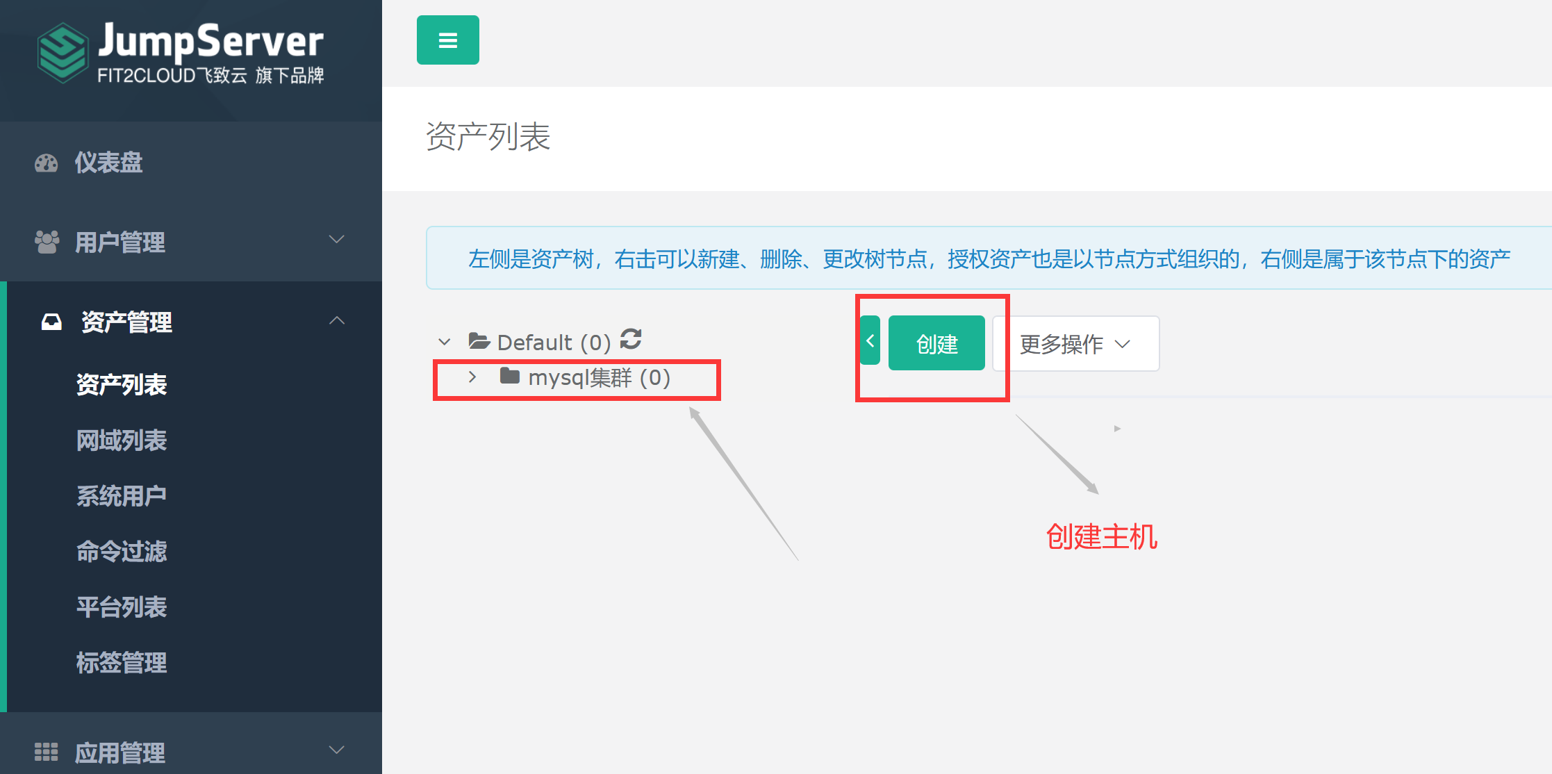This screenshot has width=1552, height=774.
Task: Collapse the asset tree with green arrow
Action: [870, 340]
